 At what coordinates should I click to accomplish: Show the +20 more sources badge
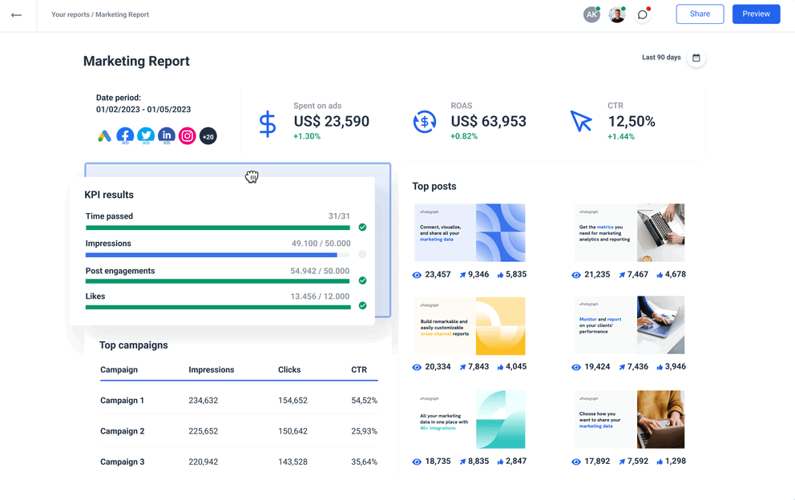[208, 136]
